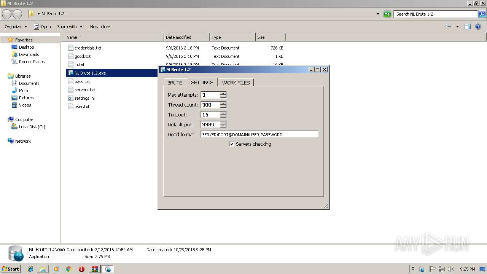Sort by Date modified column
Viewport: 487px width, 274px height.
coord(187,37)
